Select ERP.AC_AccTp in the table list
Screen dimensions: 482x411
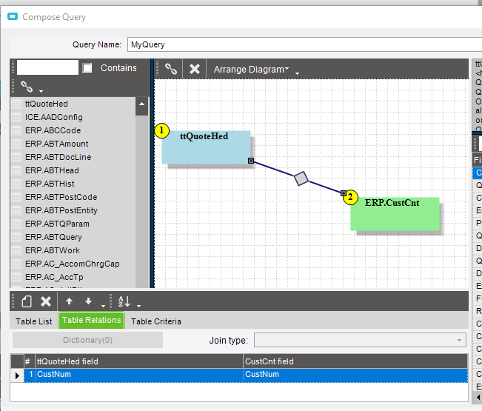(54, 277)
